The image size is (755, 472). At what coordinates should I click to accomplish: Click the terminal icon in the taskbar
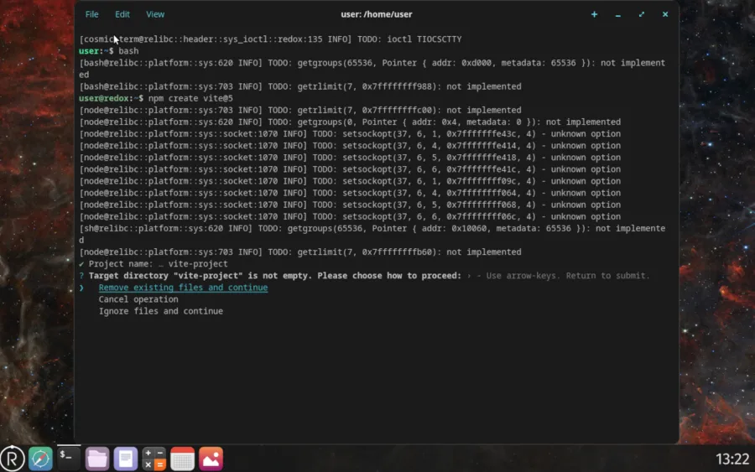[68, 458]
